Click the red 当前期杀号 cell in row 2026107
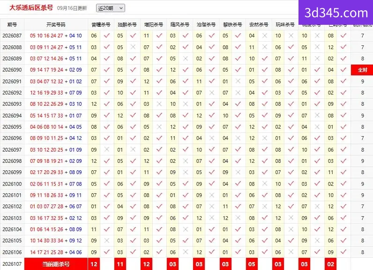 pyautogui.click(x=56, y=264)
